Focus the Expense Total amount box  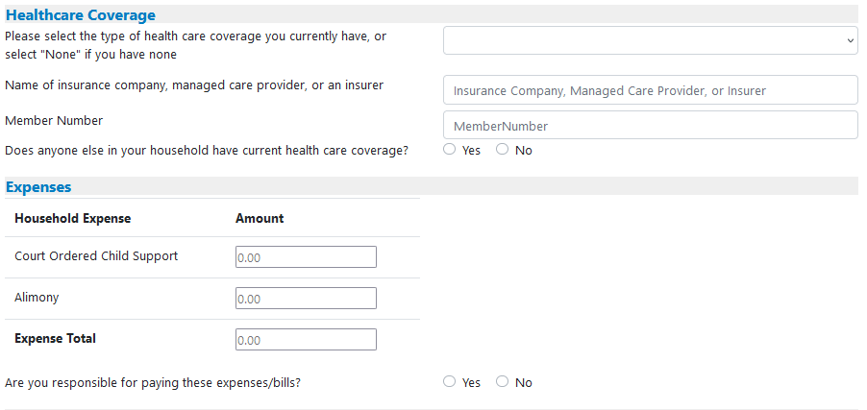click(x=306, y=340)
